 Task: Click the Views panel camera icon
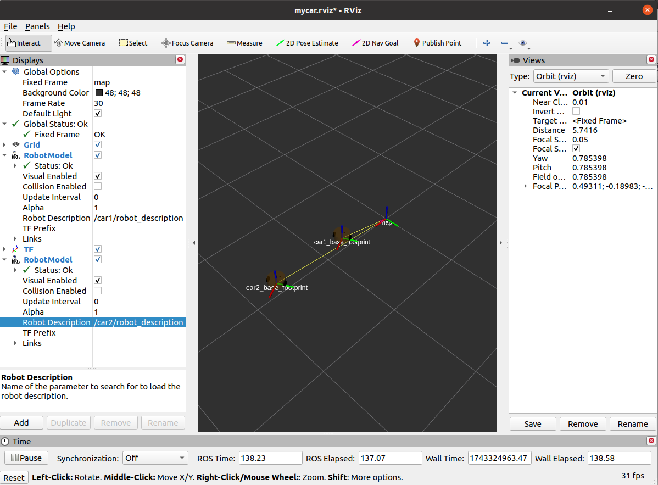click(515, 60)
